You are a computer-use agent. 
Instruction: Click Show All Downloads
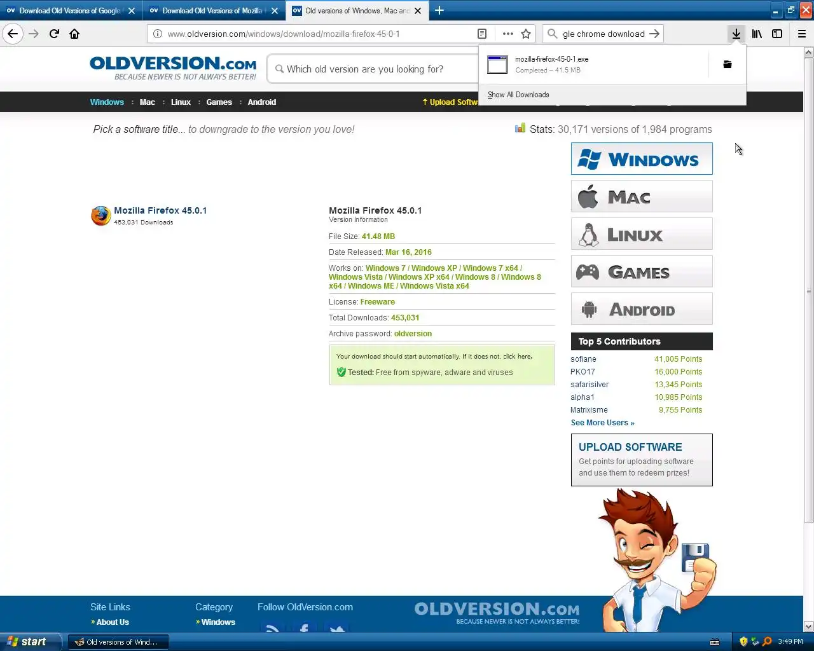(518, 95)
